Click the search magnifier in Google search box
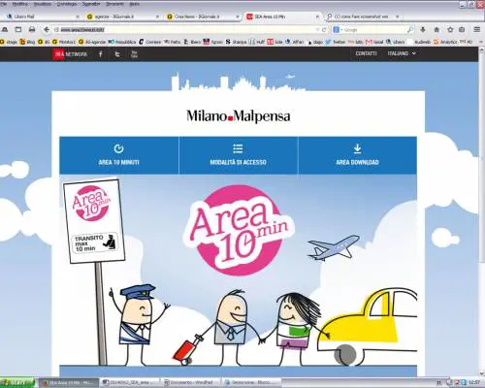 click(410, 30)
